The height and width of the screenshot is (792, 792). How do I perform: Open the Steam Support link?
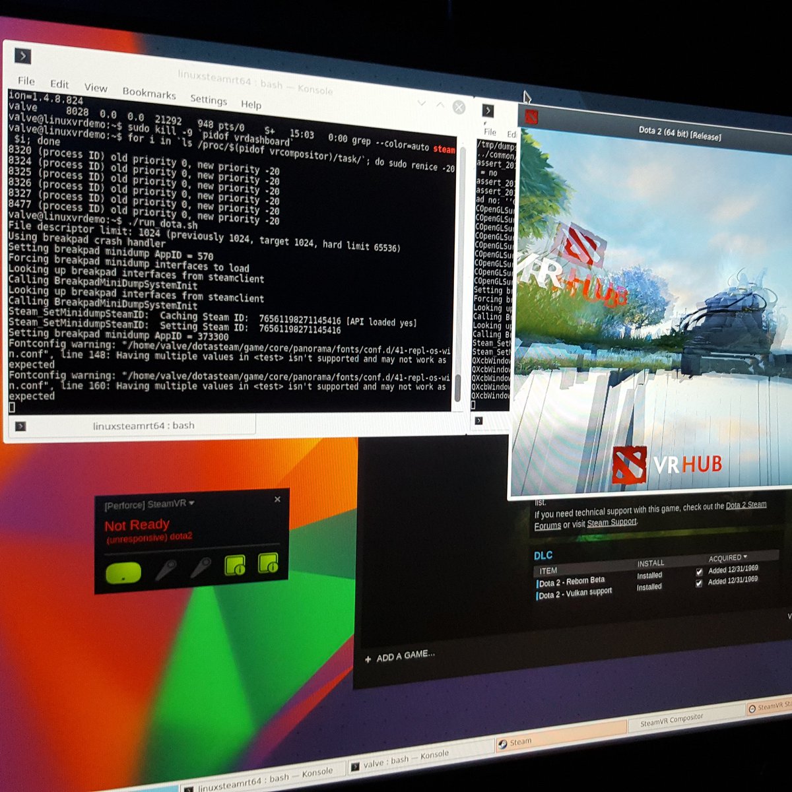point(612,522)
